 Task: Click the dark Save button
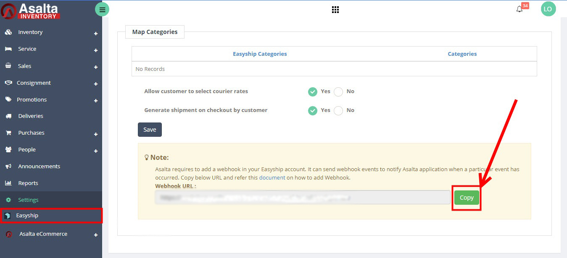point(150,130)
